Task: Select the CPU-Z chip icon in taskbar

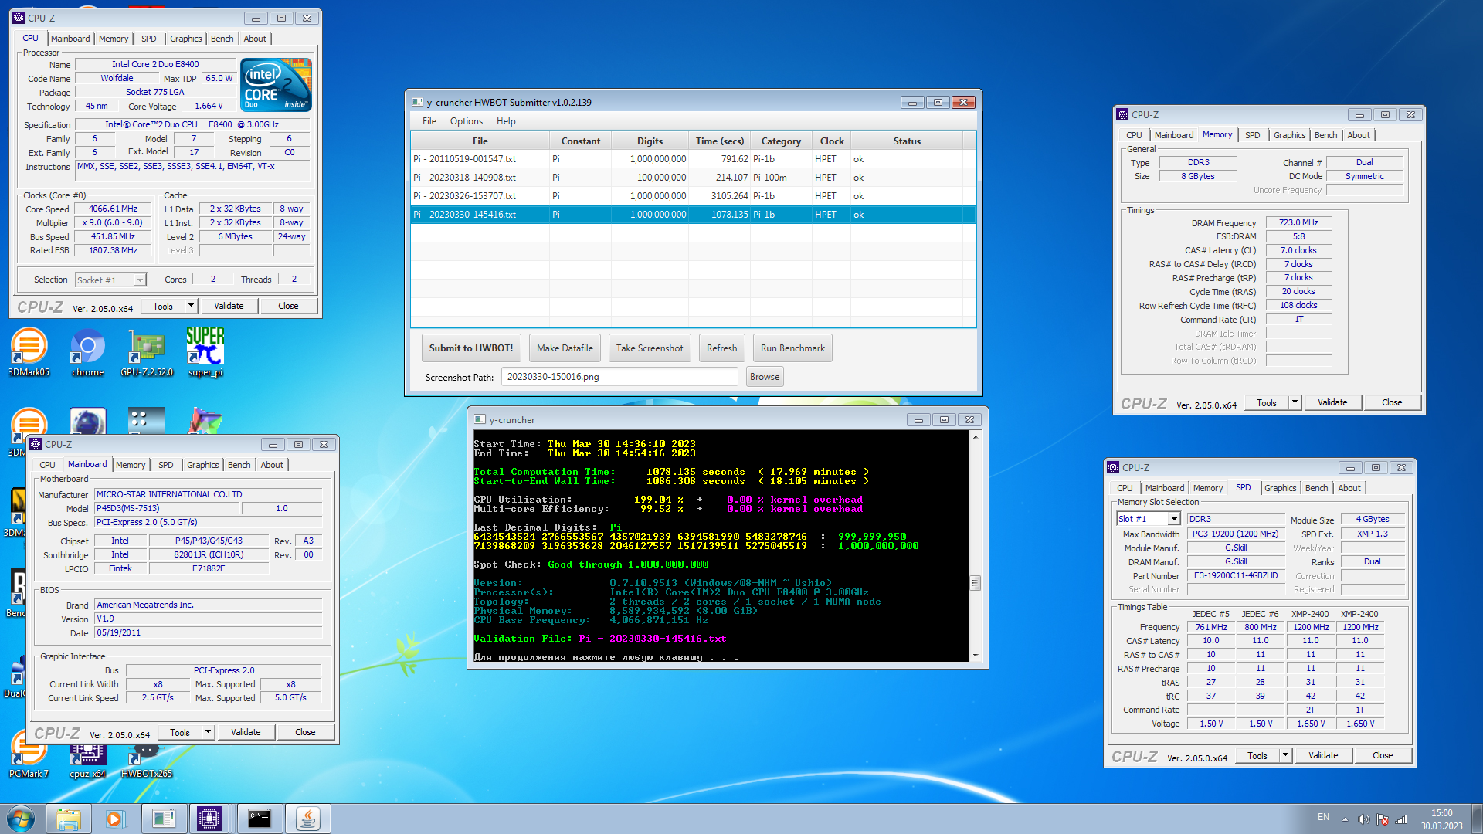Action: [209, 819]
